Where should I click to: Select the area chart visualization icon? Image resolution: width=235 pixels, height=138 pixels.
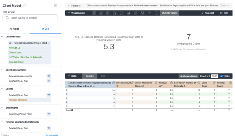(x=129, y=13)
